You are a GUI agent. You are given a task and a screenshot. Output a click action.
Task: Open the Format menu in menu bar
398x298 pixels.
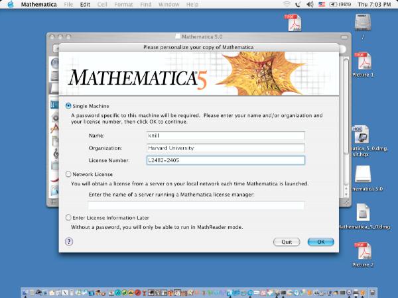(122, 5)
